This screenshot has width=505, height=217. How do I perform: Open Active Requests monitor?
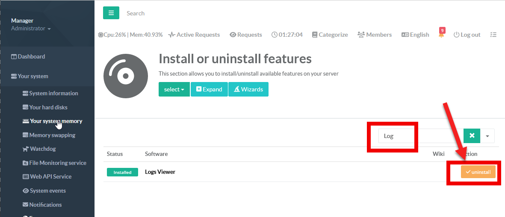coord(194,35)
